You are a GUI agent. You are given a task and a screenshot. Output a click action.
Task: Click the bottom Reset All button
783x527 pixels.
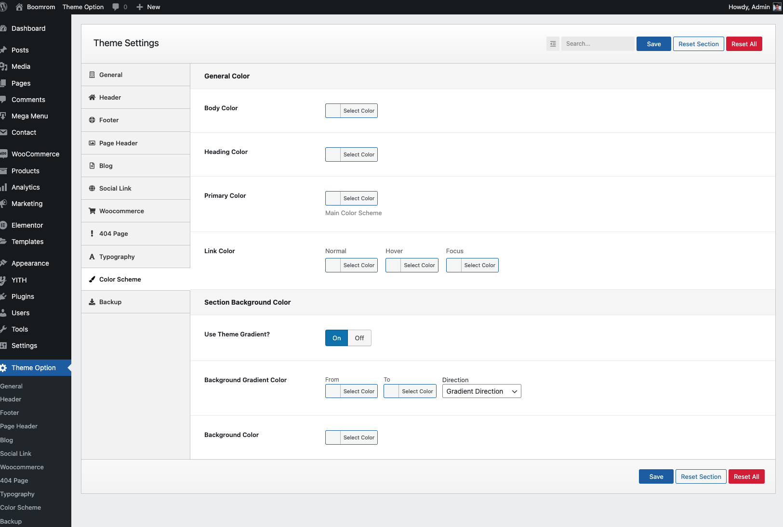tap(746, 476)
